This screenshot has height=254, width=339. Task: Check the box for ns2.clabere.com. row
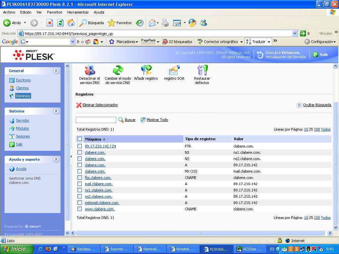click(79, 196)
